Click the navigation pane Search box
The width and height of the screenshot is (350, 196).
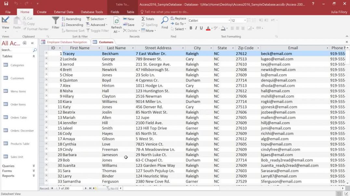[17, 50]
